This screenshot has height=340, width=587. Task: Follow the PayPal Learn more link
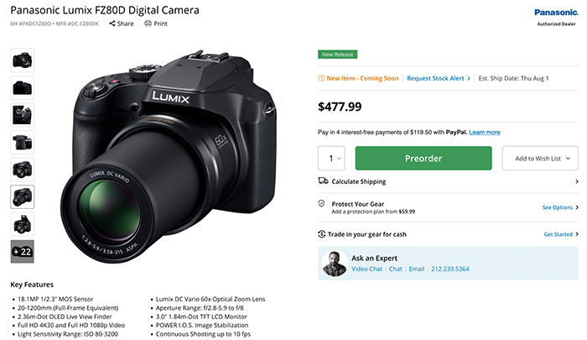pos(485,132)
